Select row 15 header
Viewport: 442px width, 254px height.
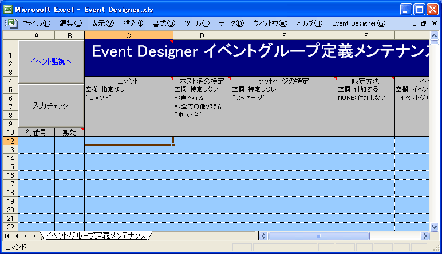[x=10, y=166]
